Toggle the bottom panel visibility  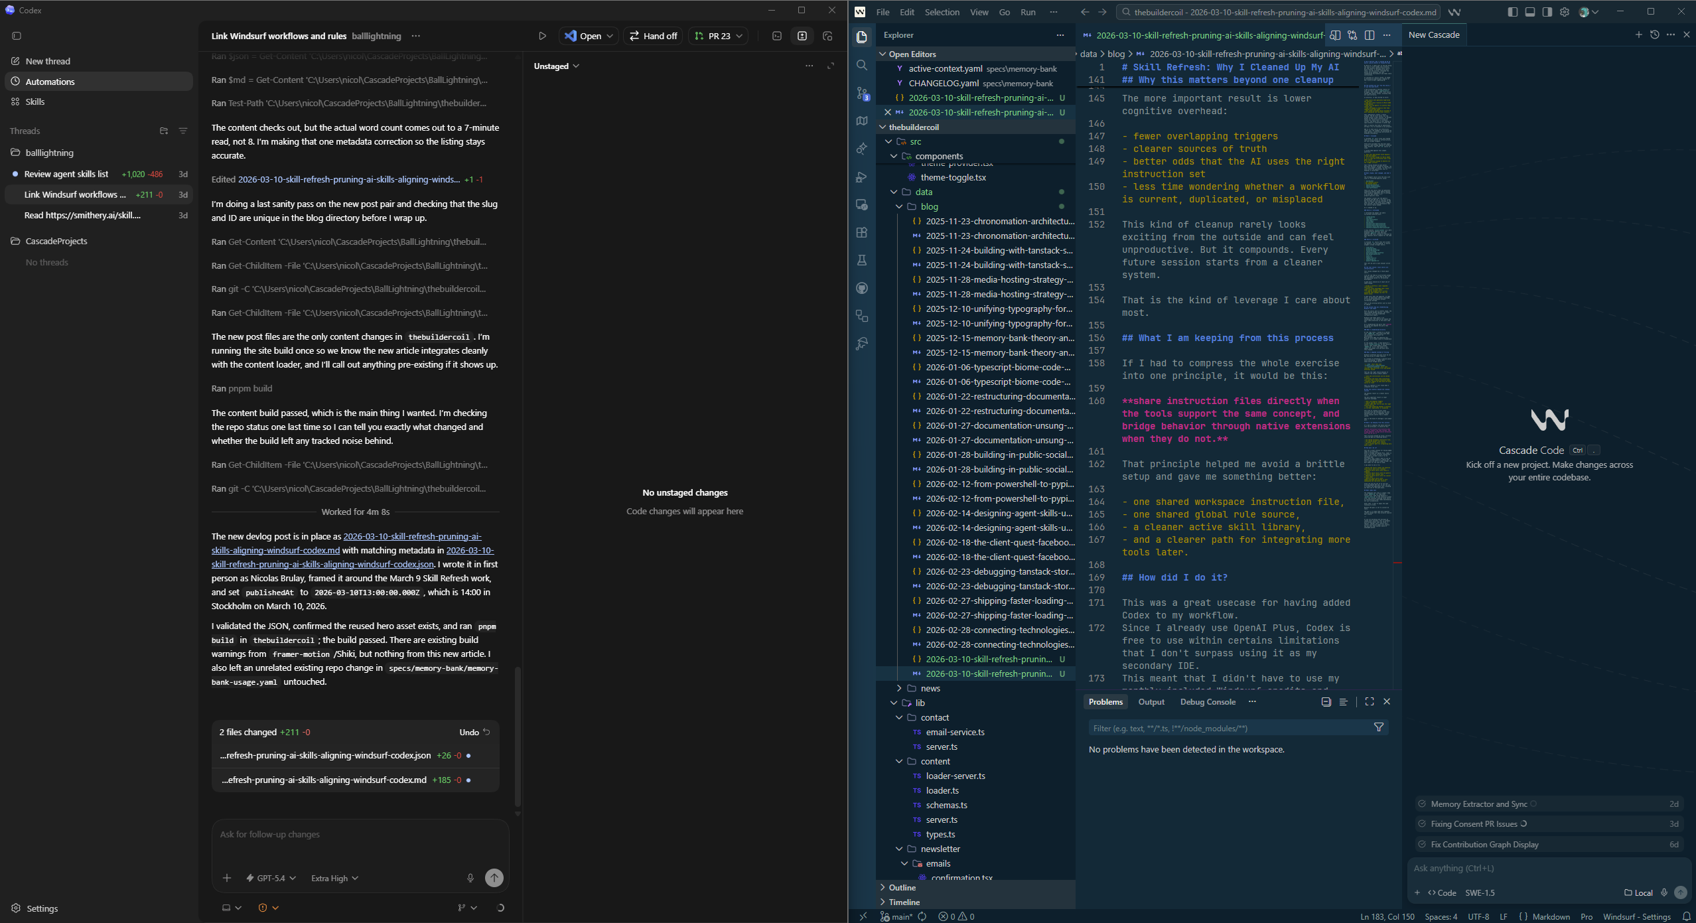click(x=1530, y=11)
